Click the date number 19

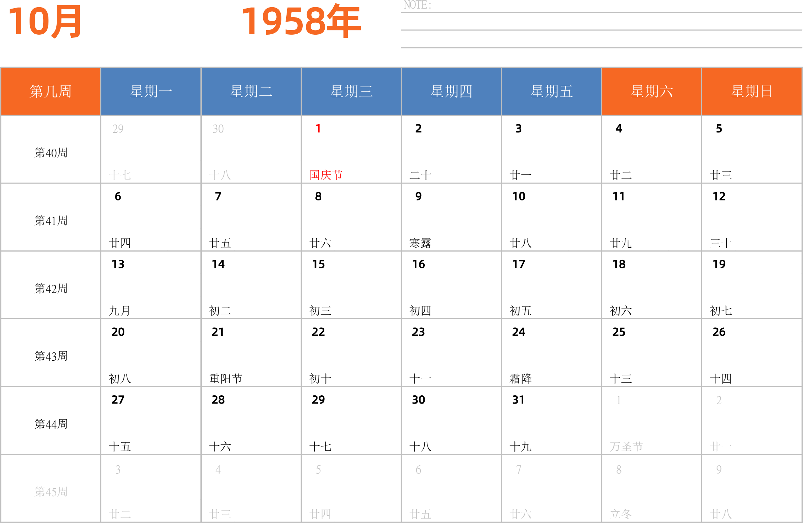coord(719,264)
